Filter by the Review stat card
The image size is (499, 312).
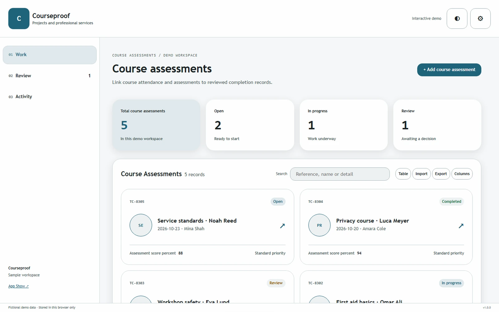tap(437, 125)
